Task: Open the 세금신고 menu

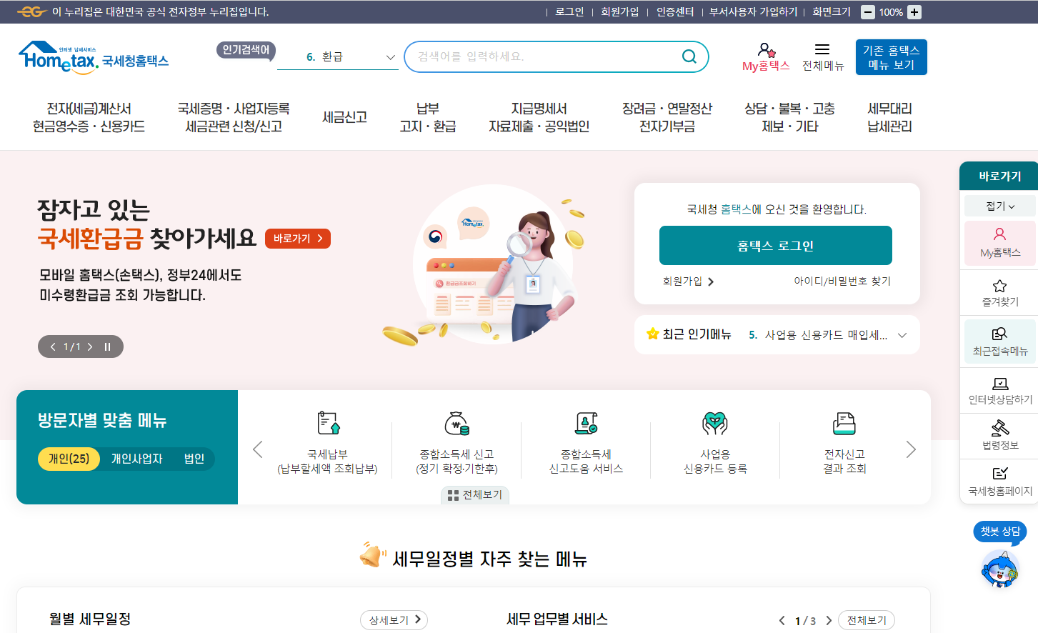Action: pos(344,118)
